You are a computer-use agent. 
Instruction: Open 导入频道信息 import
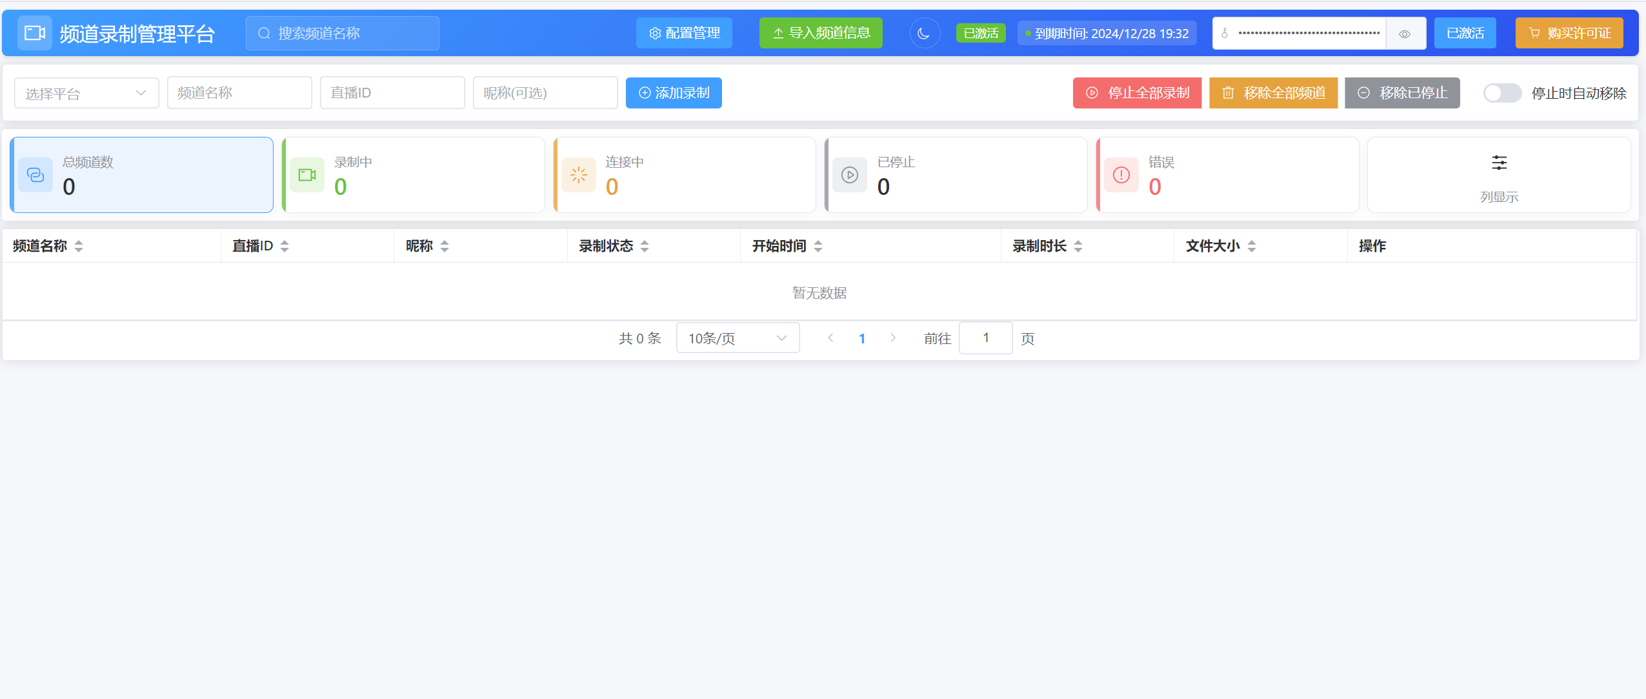[821, 33]
